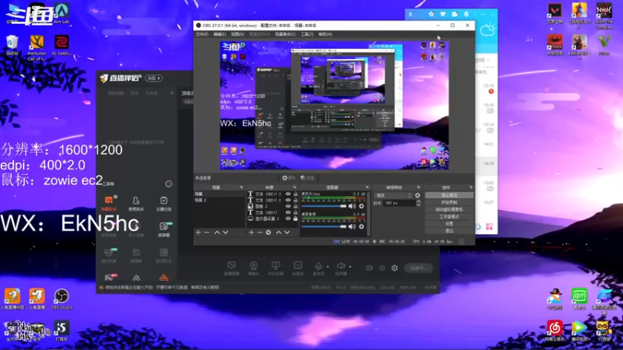Screen dimensions: 623x350
Task: Remove the selected scene with the minus icon
Action: [x=206, y=233]
